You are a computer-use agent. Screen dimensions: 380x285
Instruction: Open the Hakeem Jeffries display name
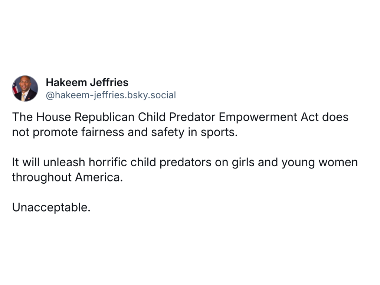click(87, 82)
